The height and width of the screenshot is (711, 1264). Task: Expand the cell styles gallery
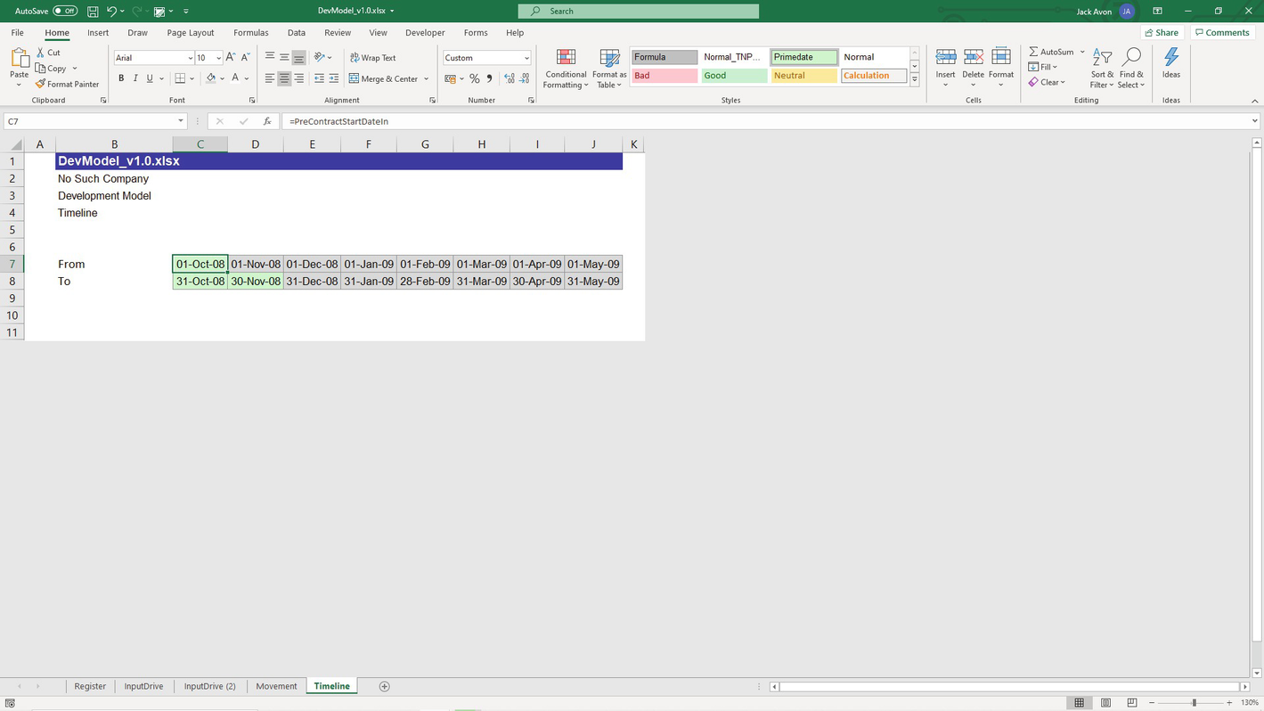click(x=915, y=80)
